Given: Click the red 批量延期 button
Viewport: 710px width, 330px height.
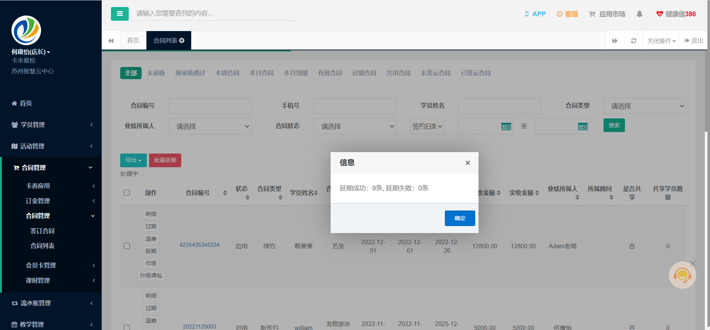Looking at the screenshot, I should pos(165,160).
